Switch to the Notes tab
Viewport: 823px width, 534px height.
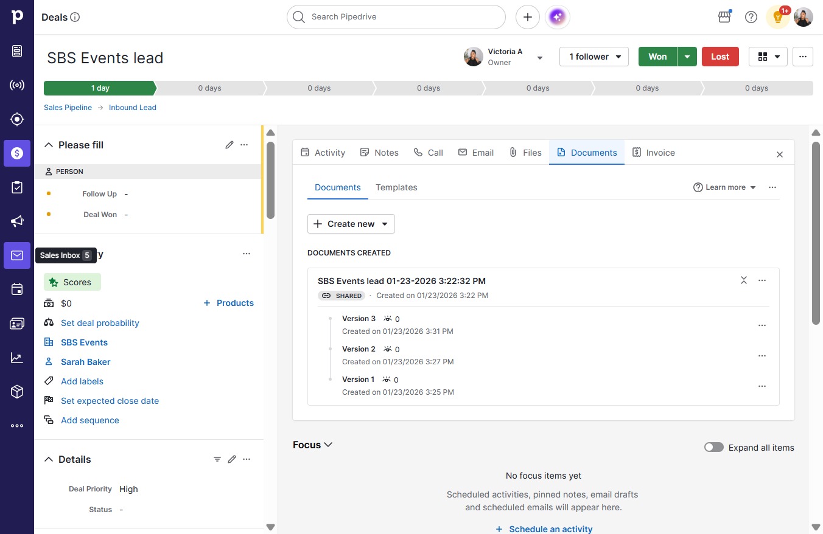(x=379, y=153)
